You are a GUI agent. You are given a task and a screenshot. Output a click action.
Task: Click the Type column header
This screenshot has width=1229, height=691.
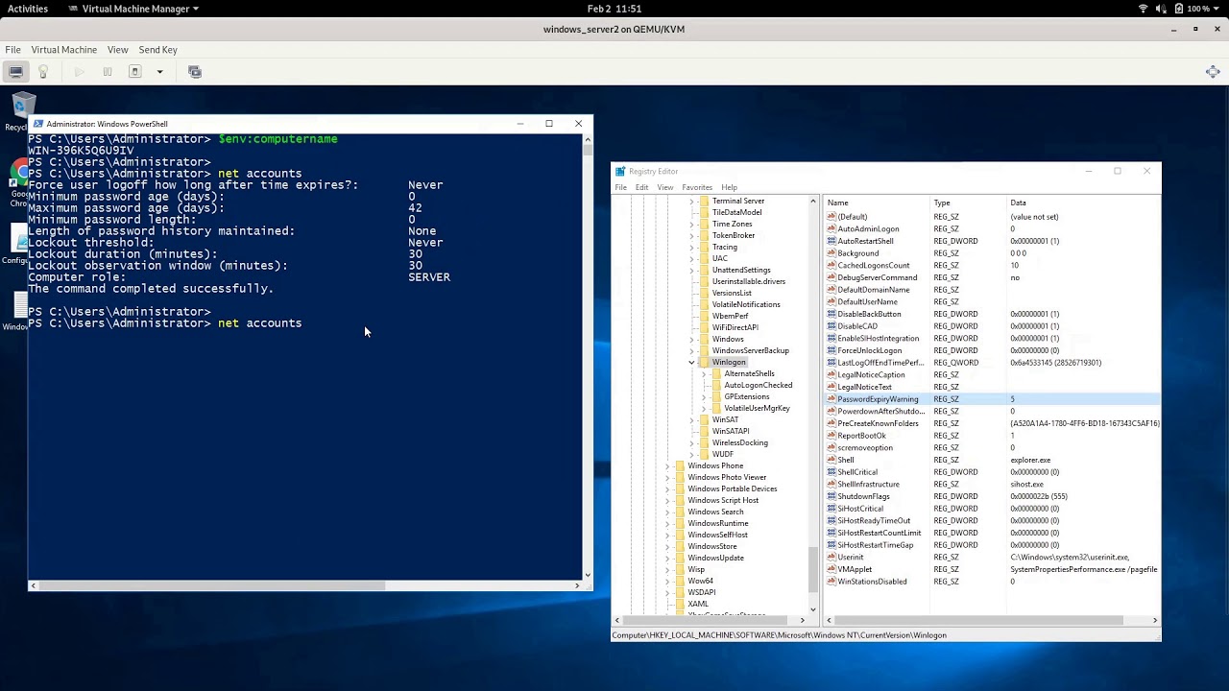point(968,203)
